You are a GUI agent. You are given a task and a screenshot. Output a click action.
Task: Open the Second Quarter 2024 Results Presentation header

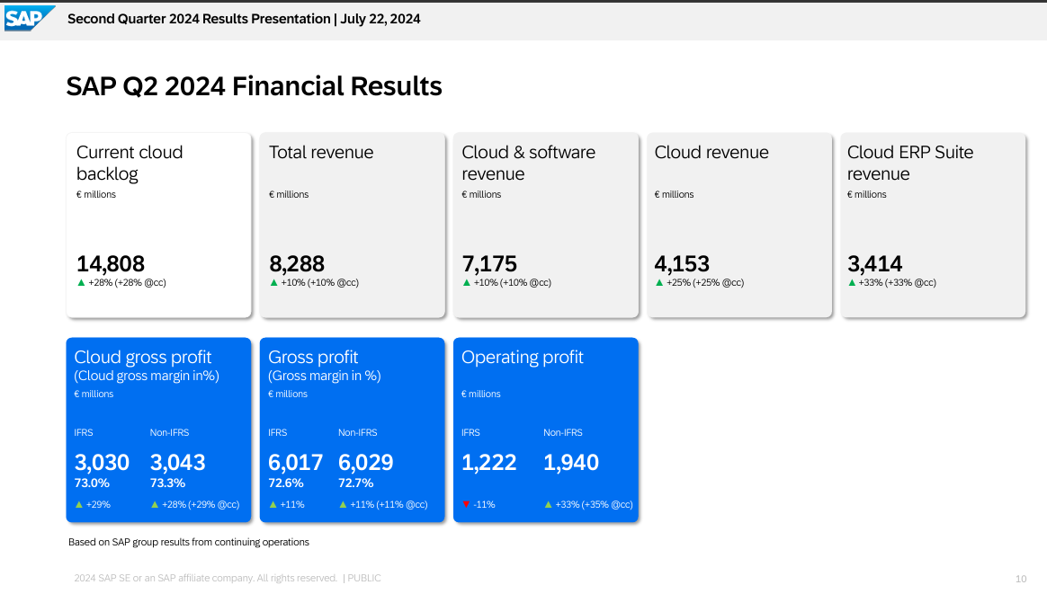tap(243, 18)
